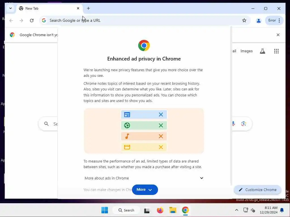Open a new tab with plus button
The image size is (290, 217).
click(88, 8)
